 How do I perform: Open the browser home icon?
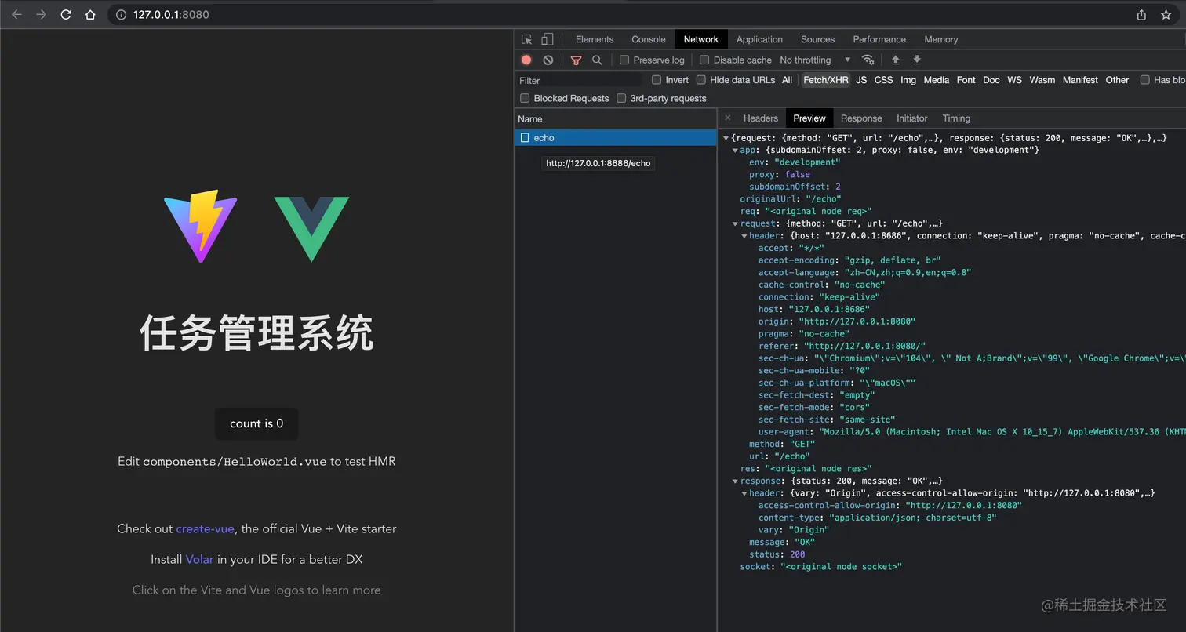(90, 14)
